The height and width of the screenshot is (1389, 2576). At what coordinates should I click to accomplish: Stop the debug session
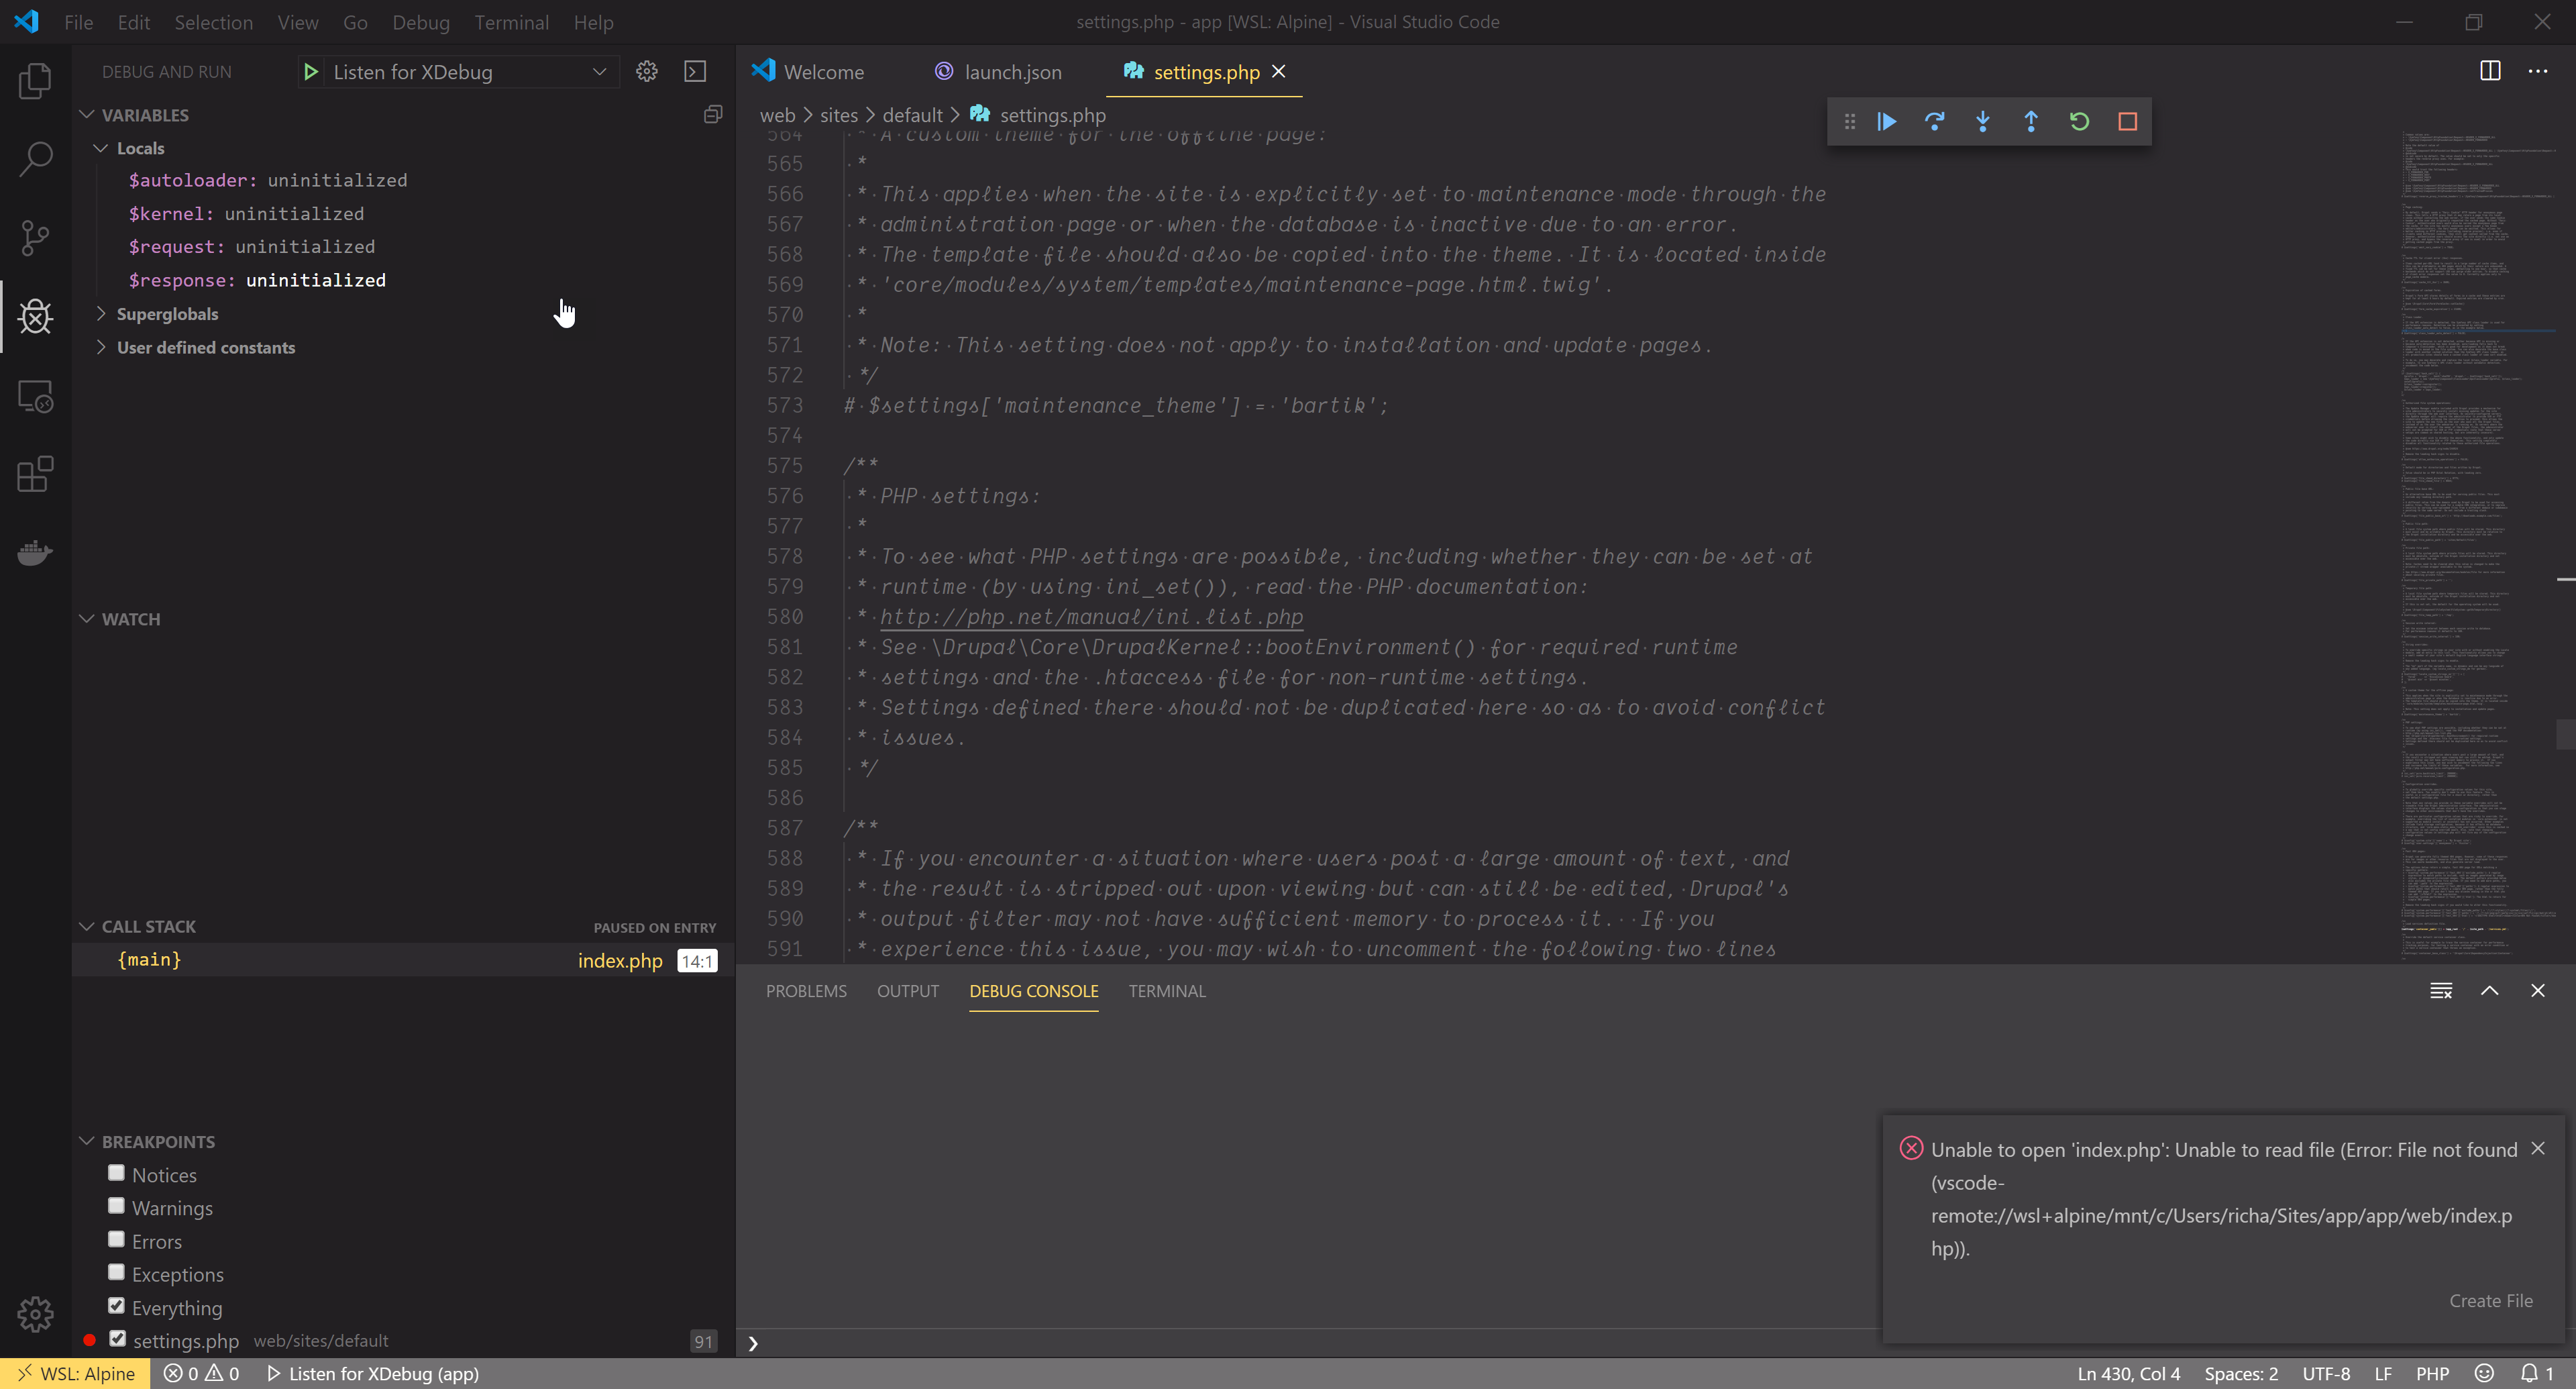coord(2127,122)
